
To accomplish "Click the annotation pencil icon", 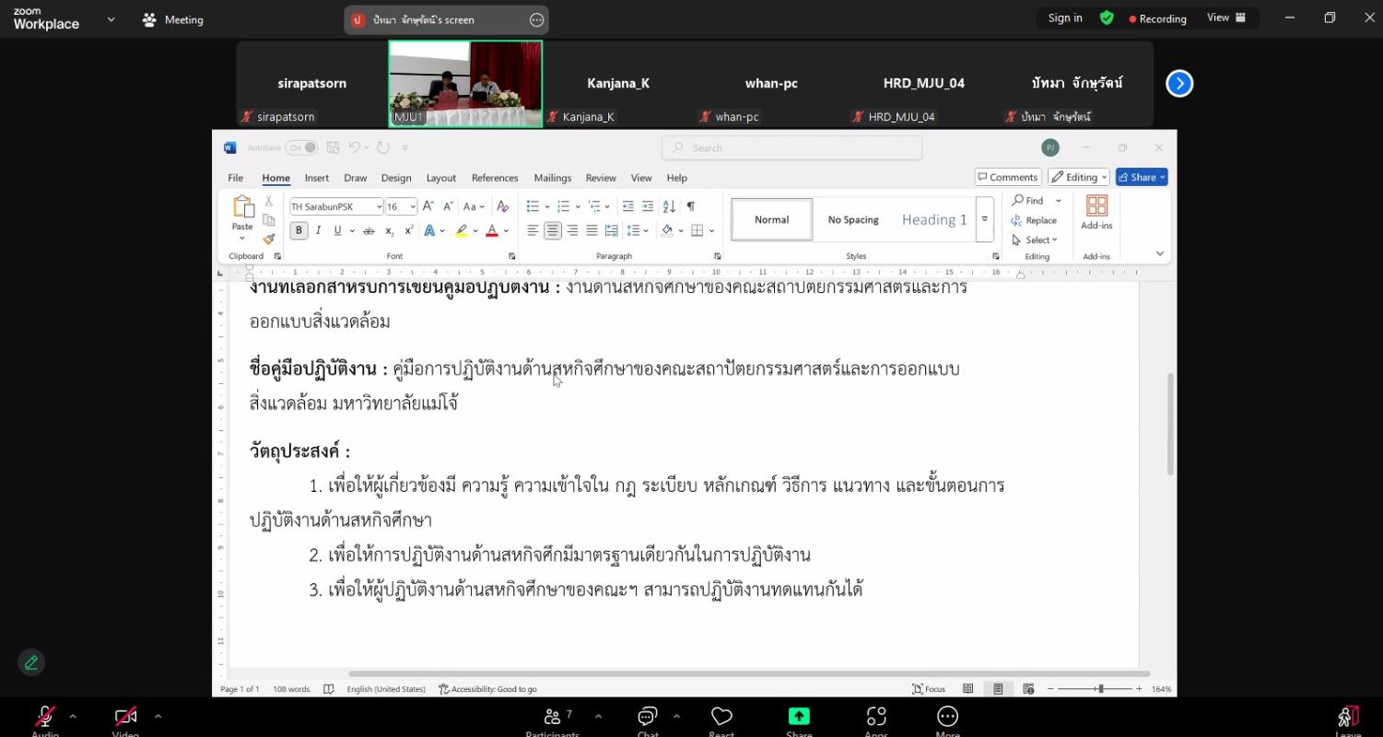I will [31, 662].
